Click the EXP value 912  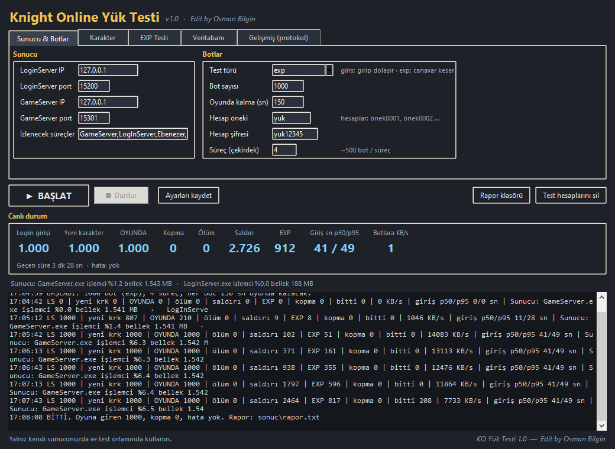click(x=285, y=248)
